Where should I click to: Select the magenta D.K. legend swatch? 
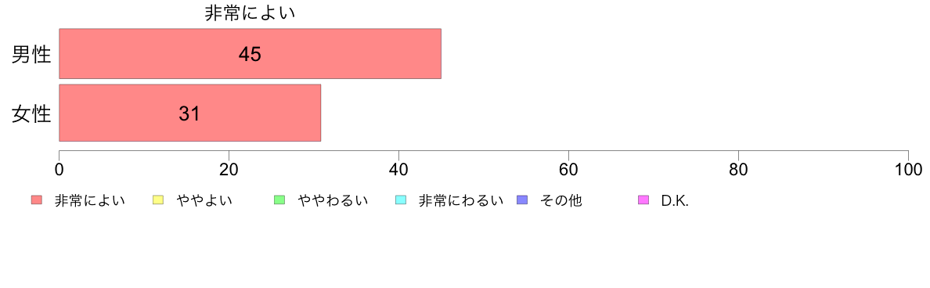643,200
